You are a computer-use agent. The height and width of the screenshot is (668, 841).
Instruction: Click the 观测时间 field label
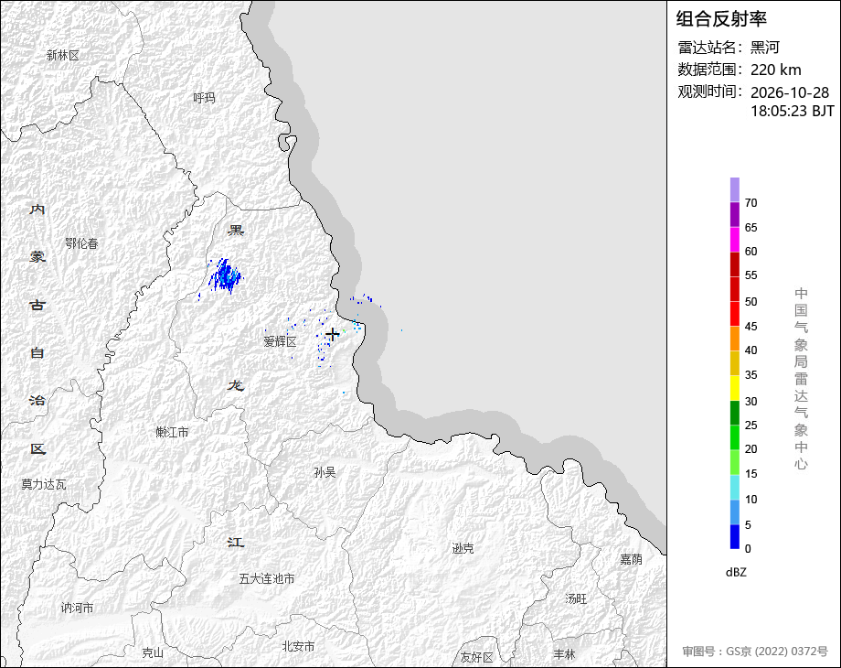click(x=710, y=92)
